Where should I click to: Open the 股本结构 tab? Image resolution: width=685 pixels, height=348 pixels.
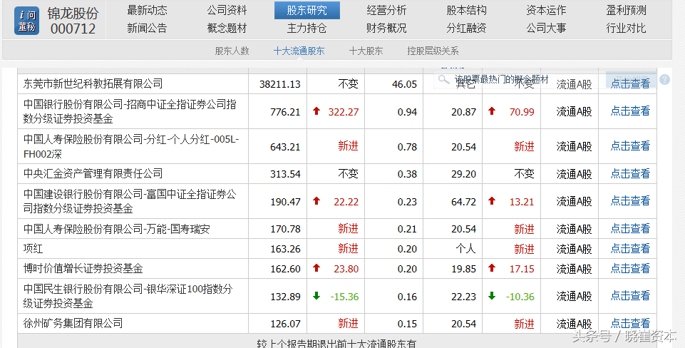click(466, 11)
